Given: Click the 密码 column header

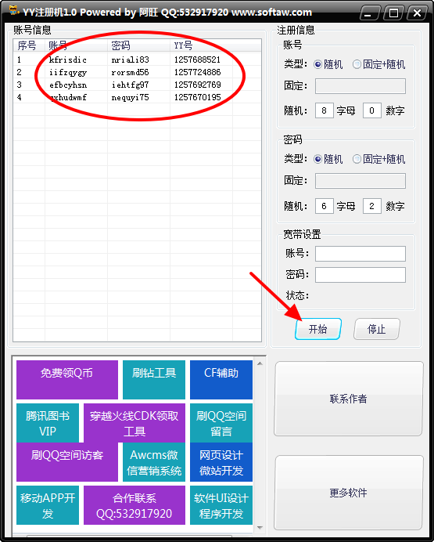Looking at the screenshot, I should click(138, 45).
